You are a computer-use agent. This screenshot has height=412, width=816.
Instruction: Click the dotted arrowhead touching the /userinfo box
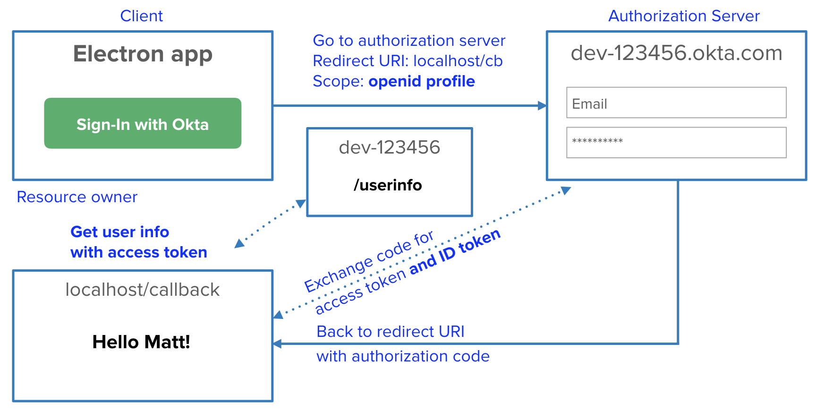coord(300,204)
